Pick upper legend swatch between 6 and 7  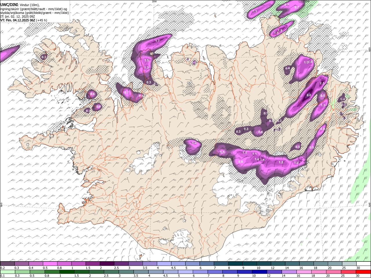pyautogui.click(x=207, y=264)
